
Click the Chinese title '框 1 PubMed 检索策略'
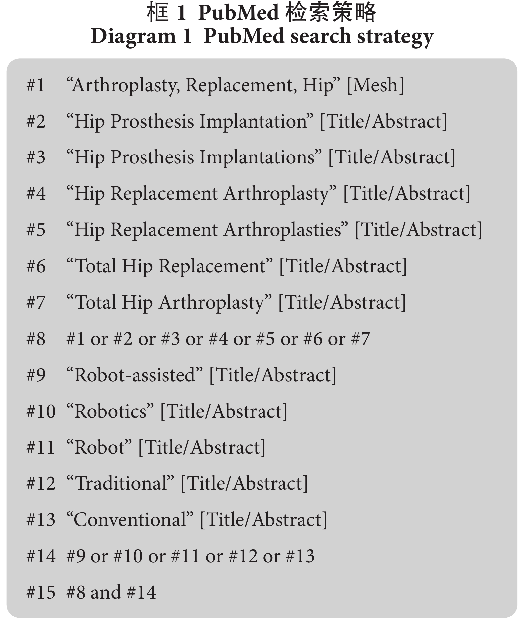click(x=262, y=13)
